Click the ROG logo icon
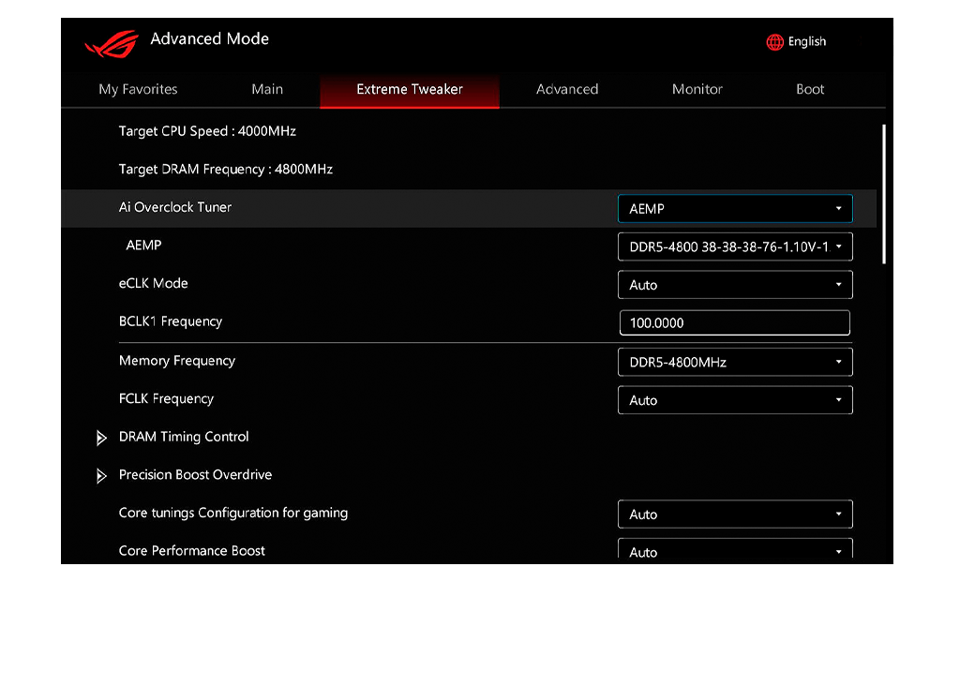The image size is (960, 686). coord(111,43)
